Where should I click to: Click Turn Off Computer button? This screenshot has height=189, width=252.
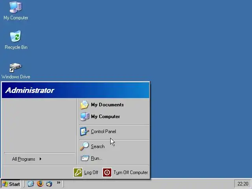point(125,172)
